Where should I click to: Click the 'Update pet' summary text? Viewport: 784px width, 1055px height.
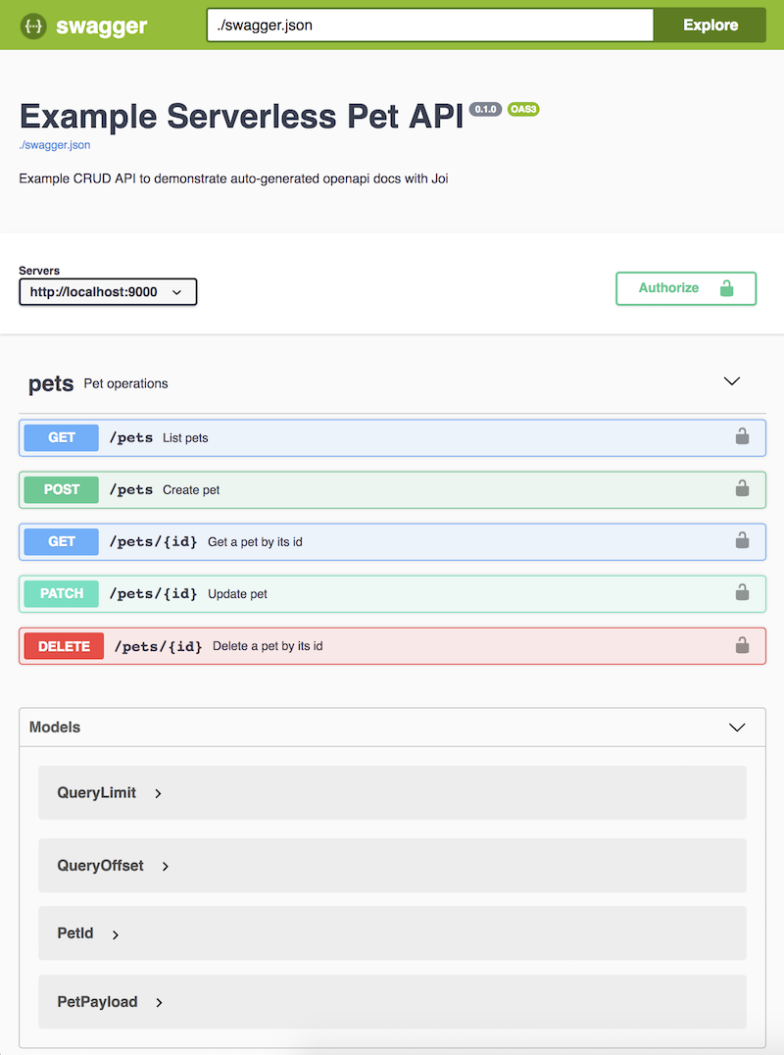click(237, 594)
